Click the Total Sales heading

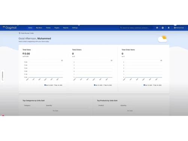[x=27, y=50]
